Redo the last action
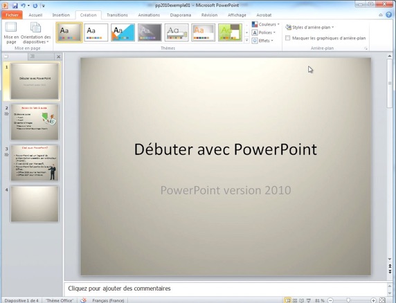The width and height of the screenshot is (396, 303). (35, 6)
